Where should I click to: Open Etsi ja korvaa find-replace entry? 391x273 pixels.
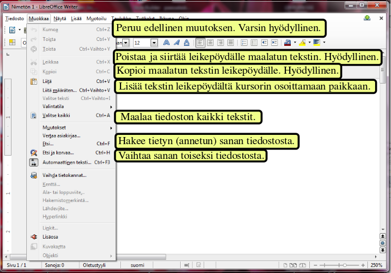tap(71, 153)
